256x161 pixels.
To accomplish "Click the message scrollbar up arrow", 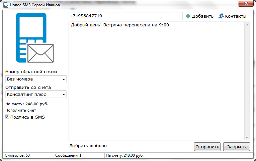I will point(247,25).
